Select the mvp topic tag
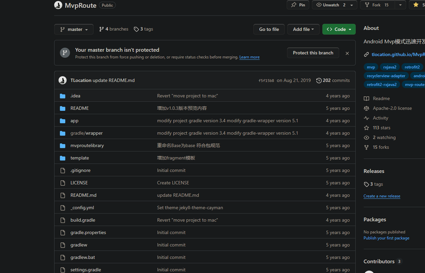425x273 pixels. [x=371, y=67]
